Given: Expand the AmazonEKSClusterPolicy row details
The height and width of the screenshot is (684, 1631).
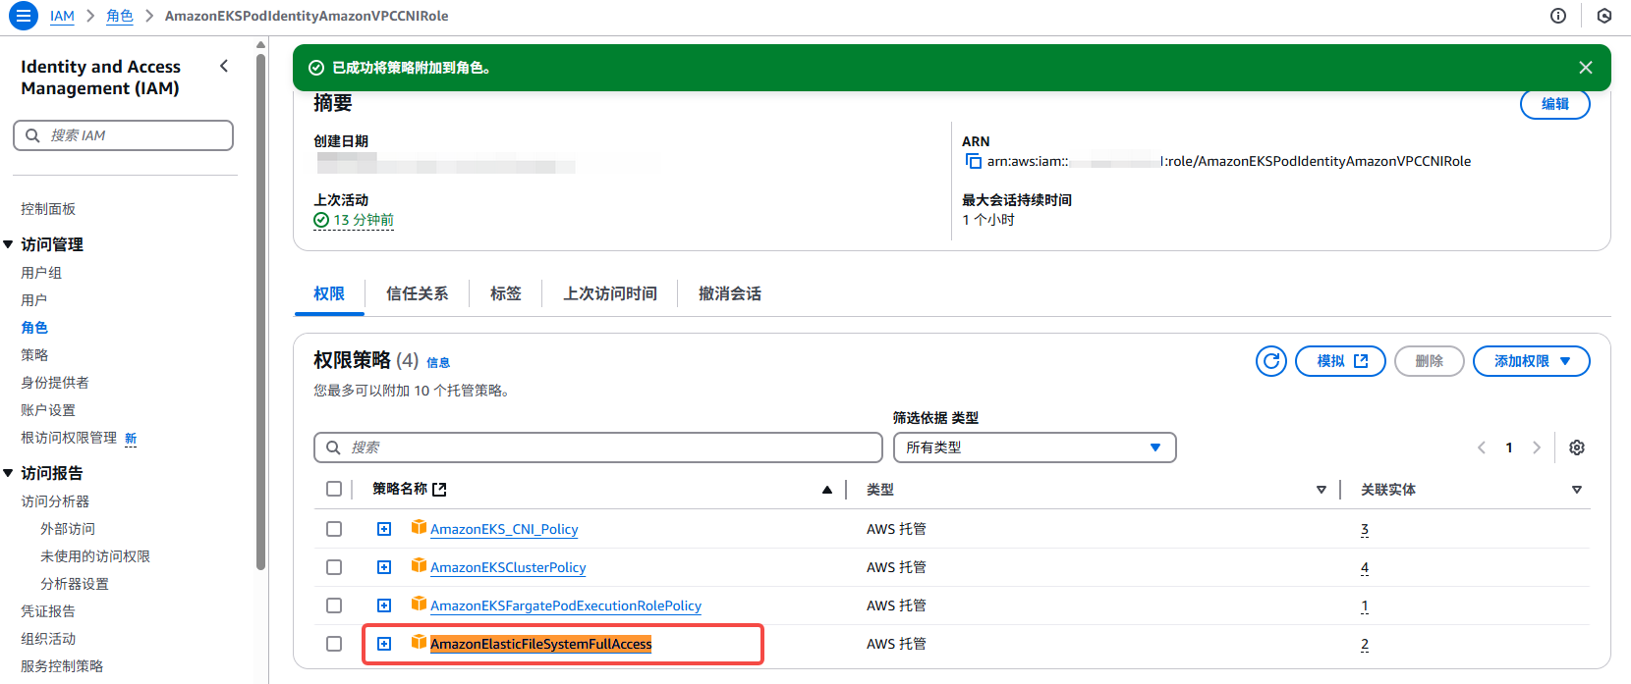Looking at the screenshot, I should (x=384, y=567).
